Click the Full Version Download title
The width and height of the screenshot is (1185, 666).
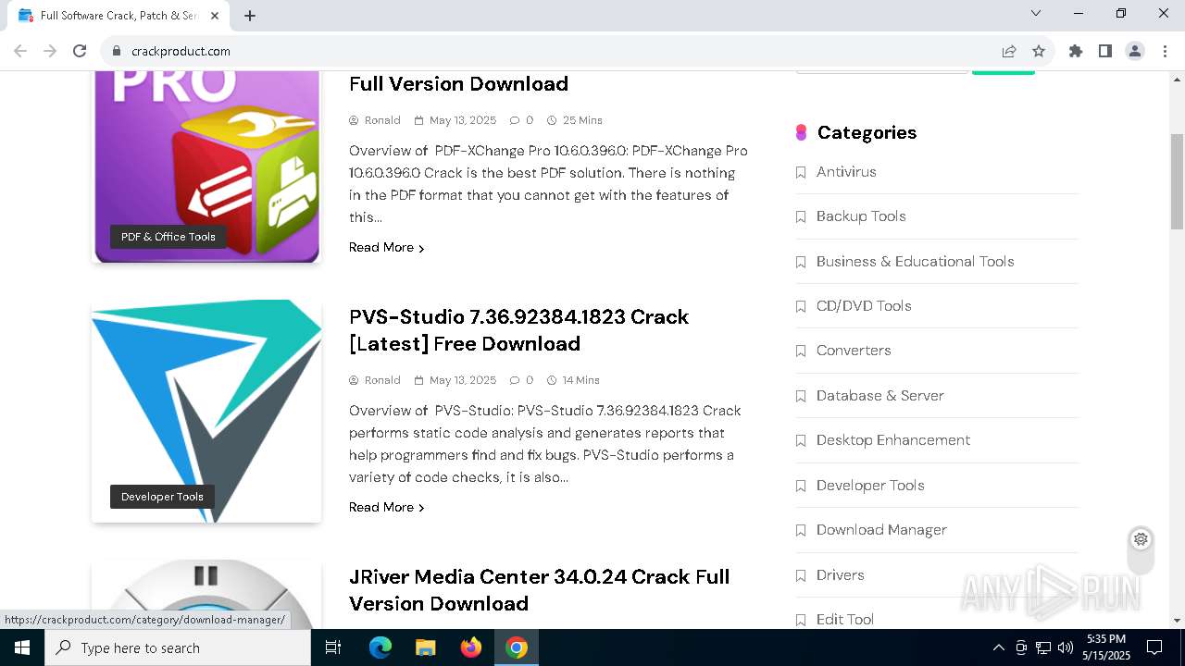(458, 83)
